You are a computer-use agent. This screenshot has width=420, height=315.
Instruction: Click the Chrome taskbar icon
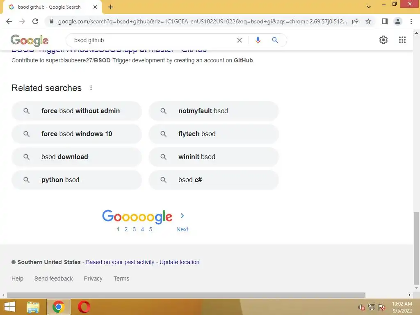[59, 307]
